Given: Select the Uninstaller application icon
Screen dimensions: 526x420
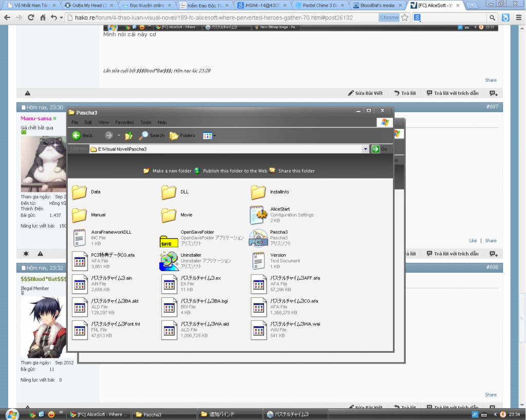Looking at the screenshot, I should (169, 261).
